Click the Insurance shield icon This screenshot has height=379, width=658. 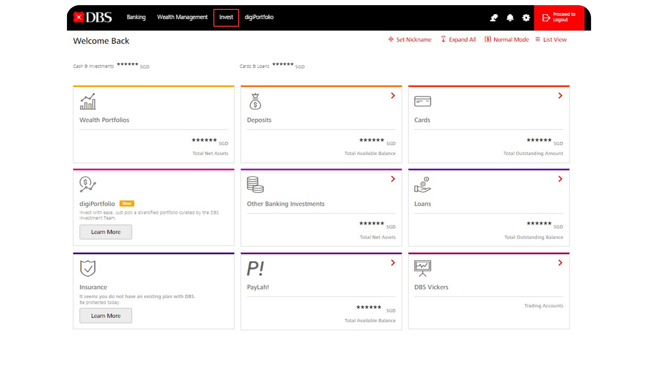coord(88,268)
